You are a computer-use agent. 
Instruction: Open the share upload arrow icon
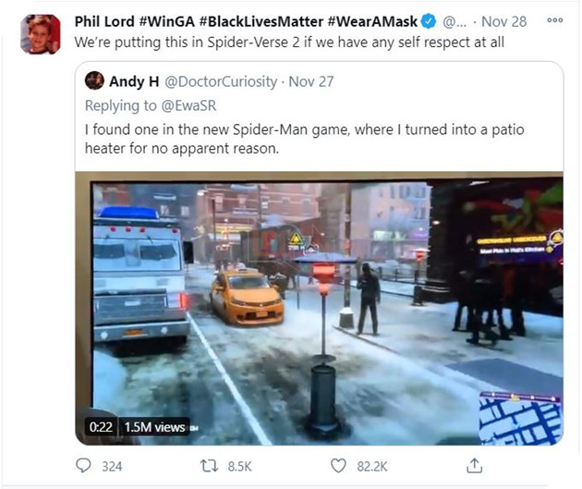(x=474, y=465)
